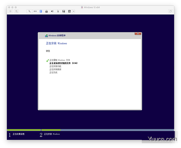Viewport: 181px width, 148px height.
Task: Collapse the device toolbar arrow
Action: point(74,11)
